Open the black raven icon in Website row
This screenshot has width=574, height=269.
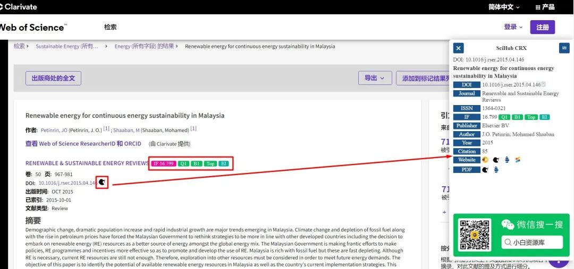click(x=496, y=160)
